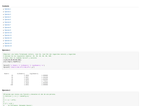The height and width of the screenshot is (106, 141).
Task: Go to the Ejercicio 4 link
Action: pyautogui.click(x=8, y=17)
